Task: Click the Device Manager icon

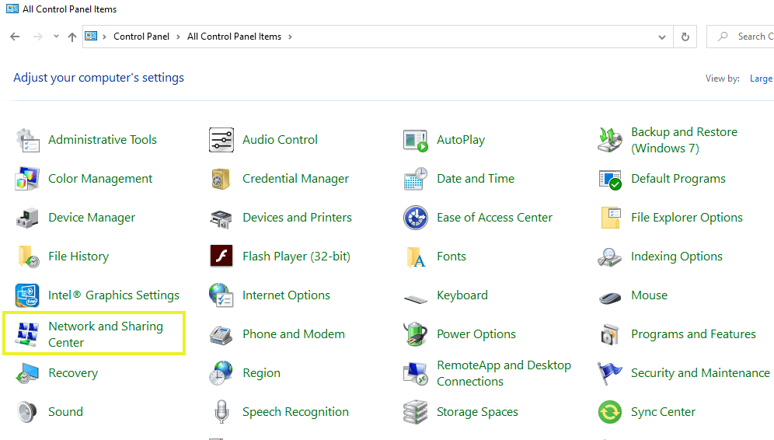Action: (28, 218)
